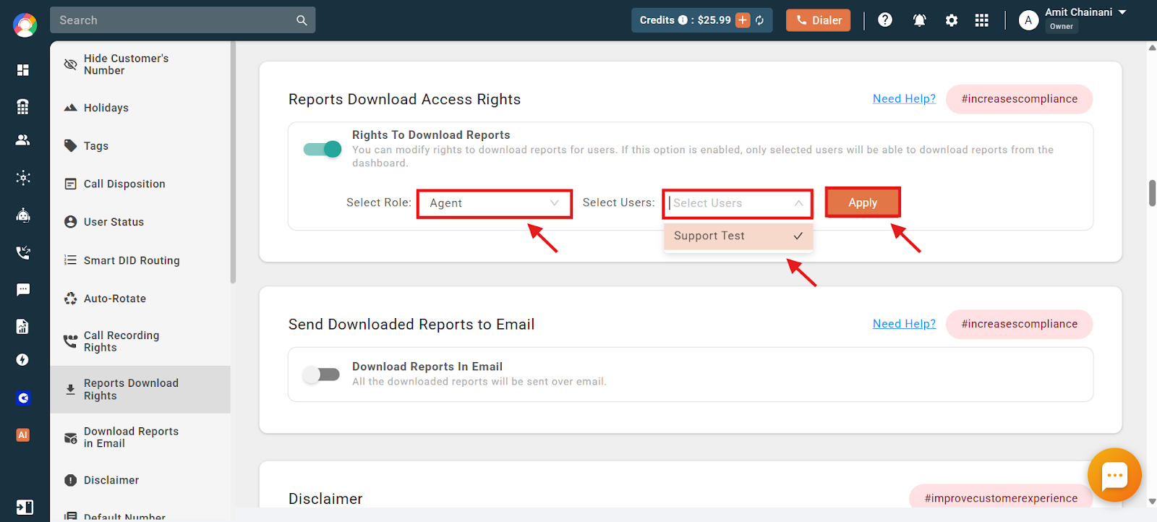
Task: Open Hide Customer's Number settings
Action: [140, 64]
